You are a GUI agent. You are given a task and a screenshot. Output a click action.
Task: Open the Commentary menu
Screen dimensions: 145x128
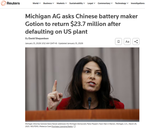coord(105,3)
